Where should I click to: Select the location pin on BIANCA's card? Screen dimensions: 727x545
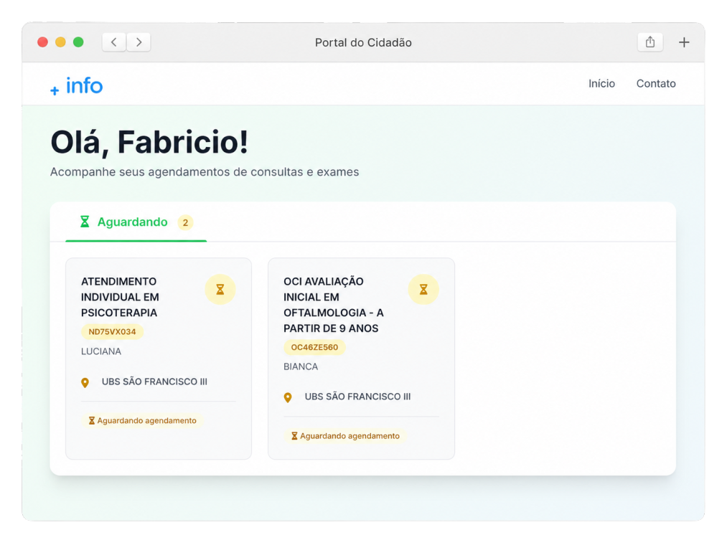pyautogui.click(x=288, y=397)
